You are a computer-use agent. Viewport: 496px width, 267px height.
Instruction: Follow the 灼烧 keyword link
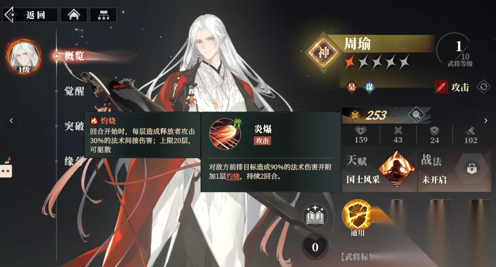tap(233, 176)
